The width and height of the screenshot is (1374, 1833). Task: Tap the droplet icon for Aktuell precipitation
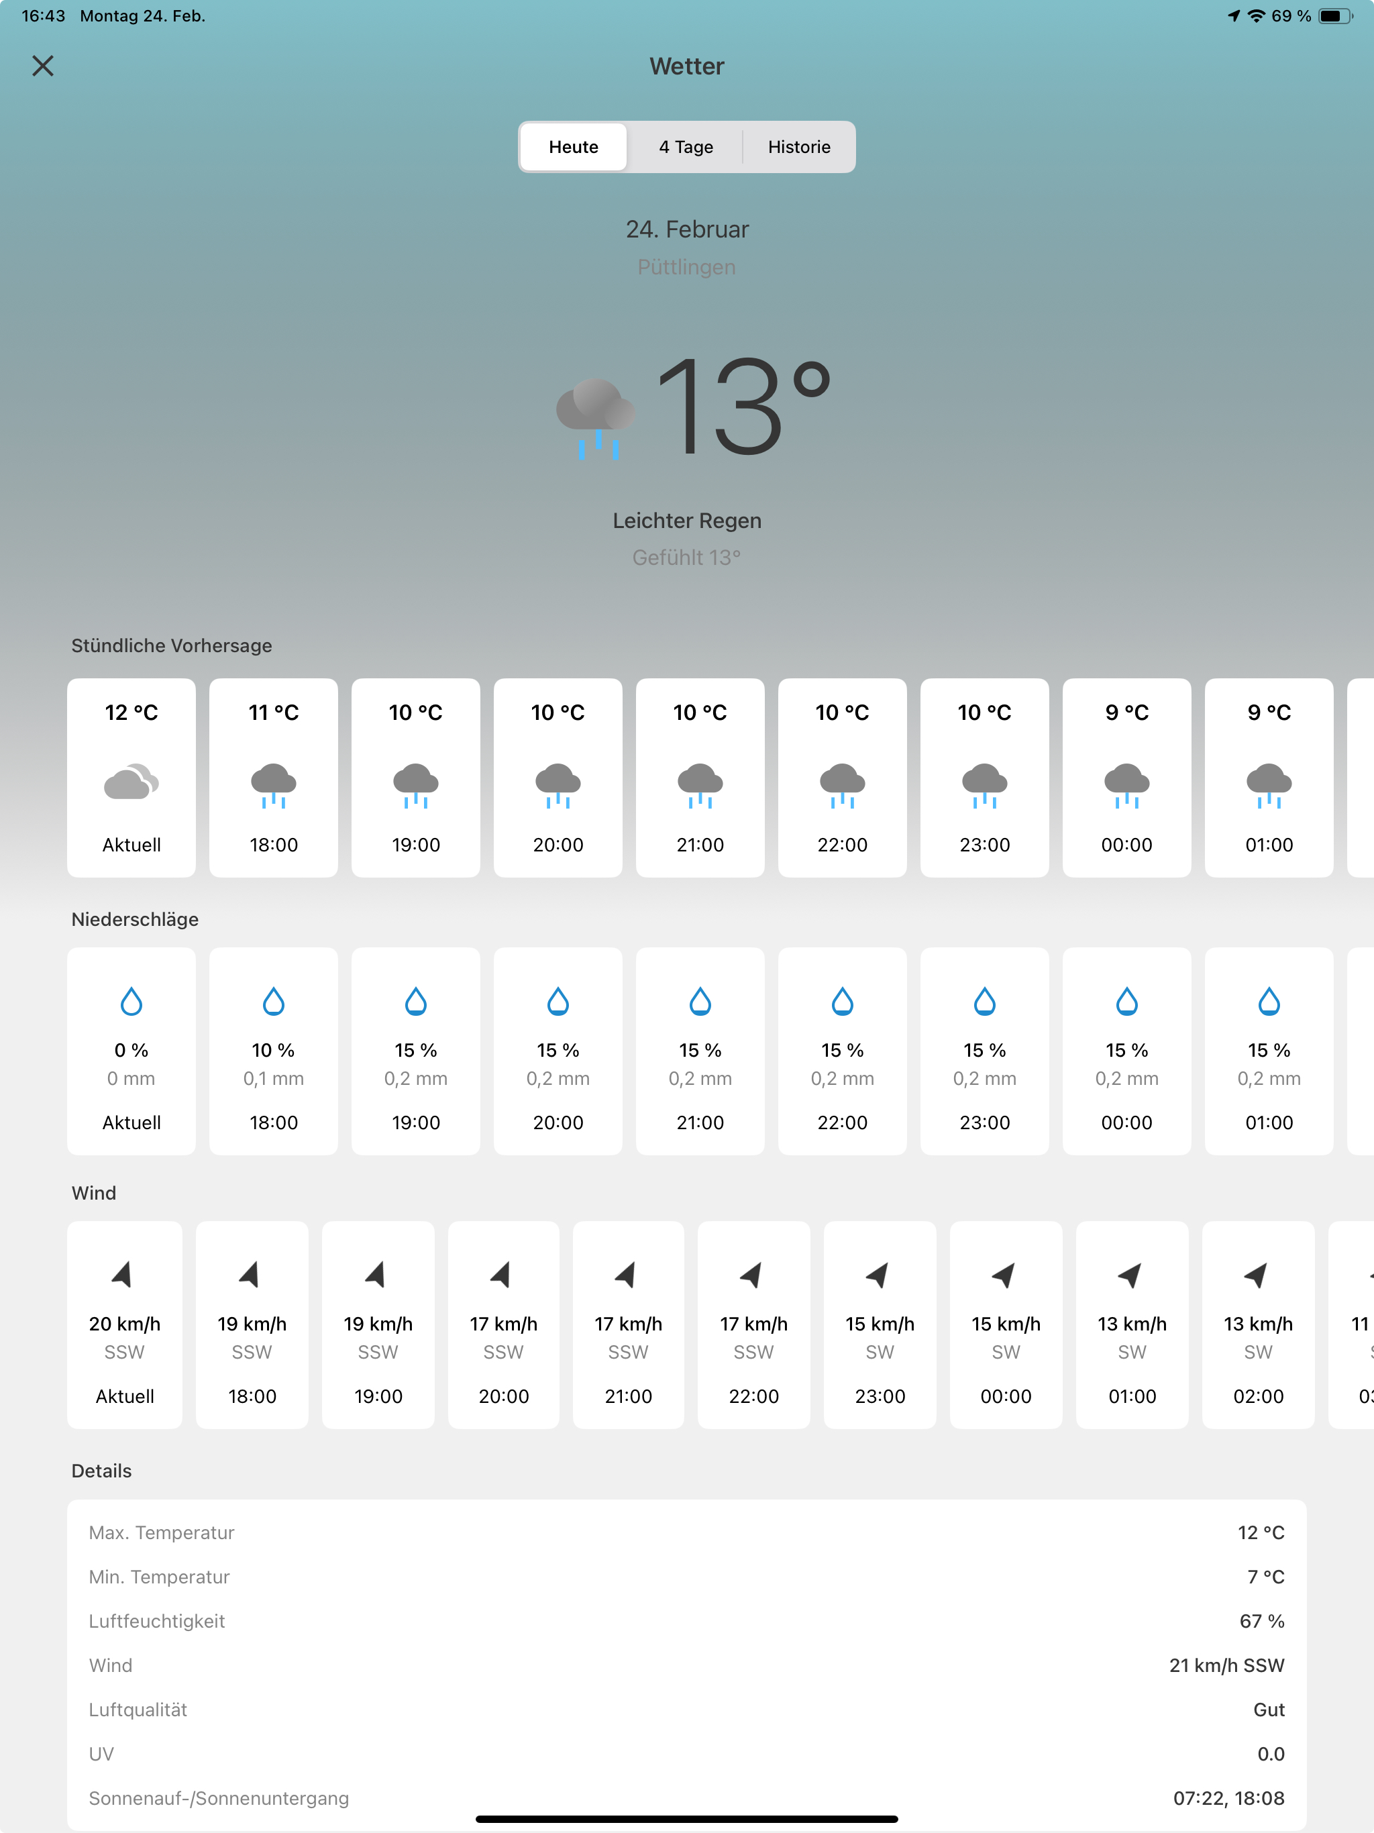pos(131,1001)
